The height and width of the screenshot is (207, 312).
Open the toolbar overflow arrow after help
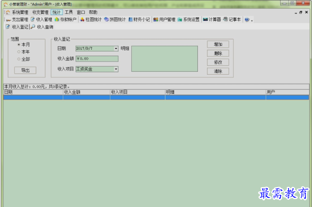[x=252, y=20]
